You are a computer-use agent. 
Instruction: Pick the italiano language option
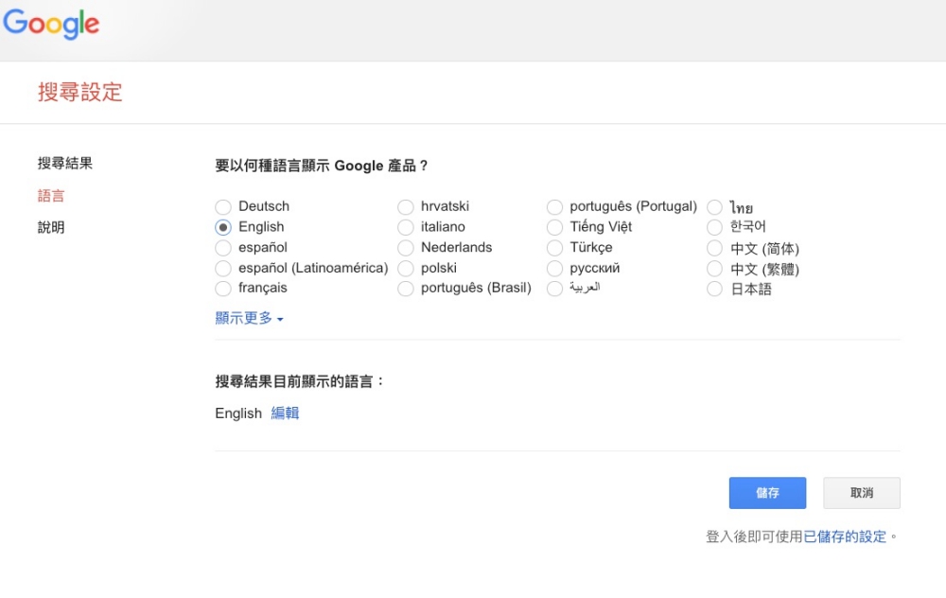click(406, 228)
